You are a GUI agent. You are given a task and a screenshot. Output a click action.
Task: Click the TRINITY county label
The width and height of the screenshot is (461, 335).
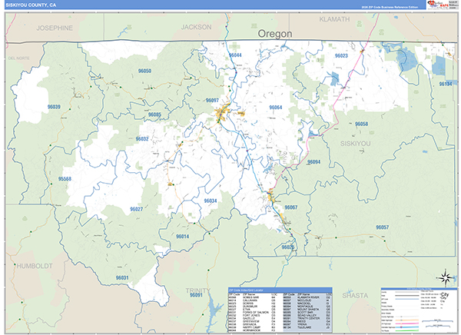click(x=198, y=290)
